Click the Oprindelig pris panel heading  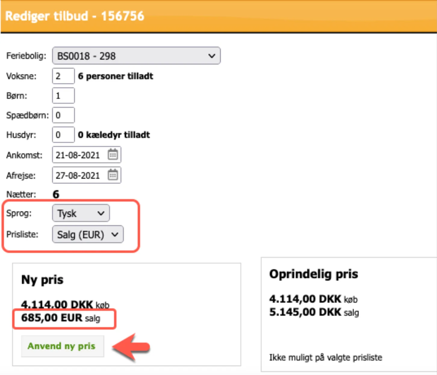pyautogui.click(x=314, y=274)
